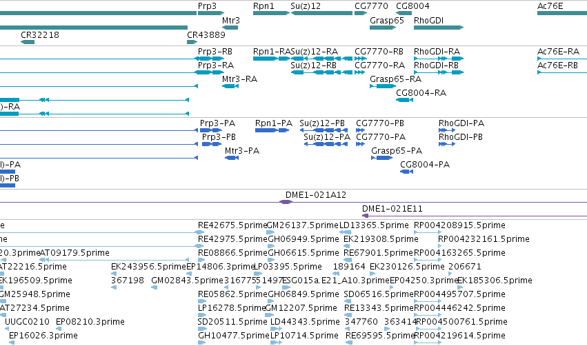Select the Mtr3 gene label

[230, 21]
